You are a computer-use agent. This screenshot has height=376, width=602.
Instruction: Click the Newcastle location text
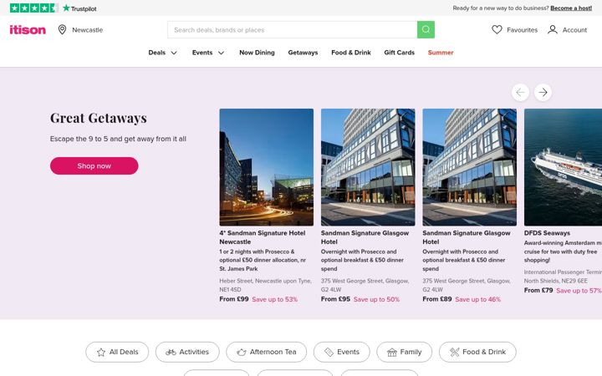[88, 30]
